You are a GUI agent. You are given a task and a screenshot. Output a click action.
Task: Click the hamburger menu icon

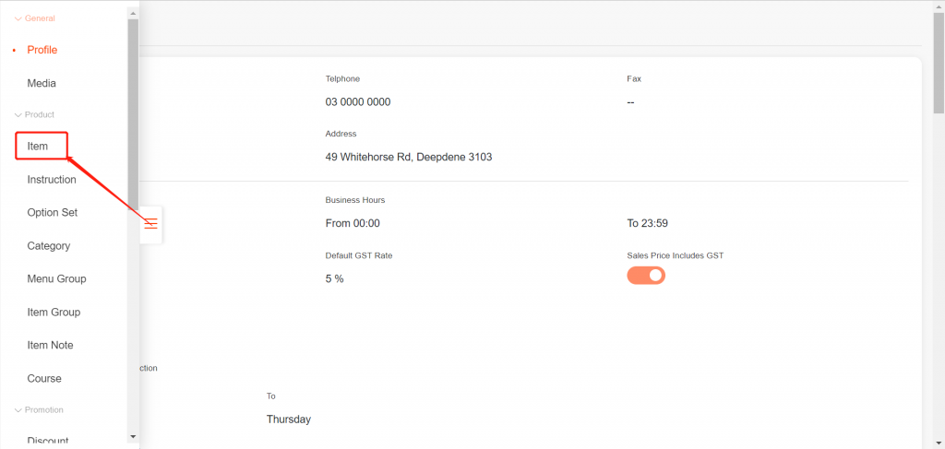click(151, 224)
